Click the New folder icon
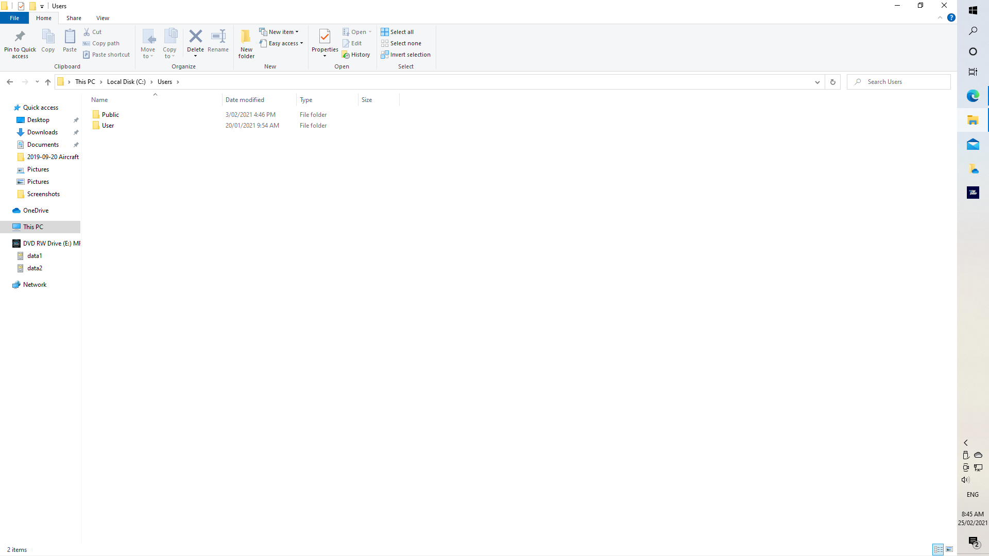 coord(246,37)
